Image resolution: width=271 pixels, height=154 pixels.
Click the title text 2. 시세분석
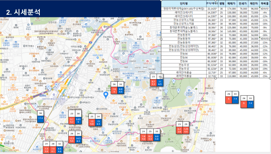[23, 12]
